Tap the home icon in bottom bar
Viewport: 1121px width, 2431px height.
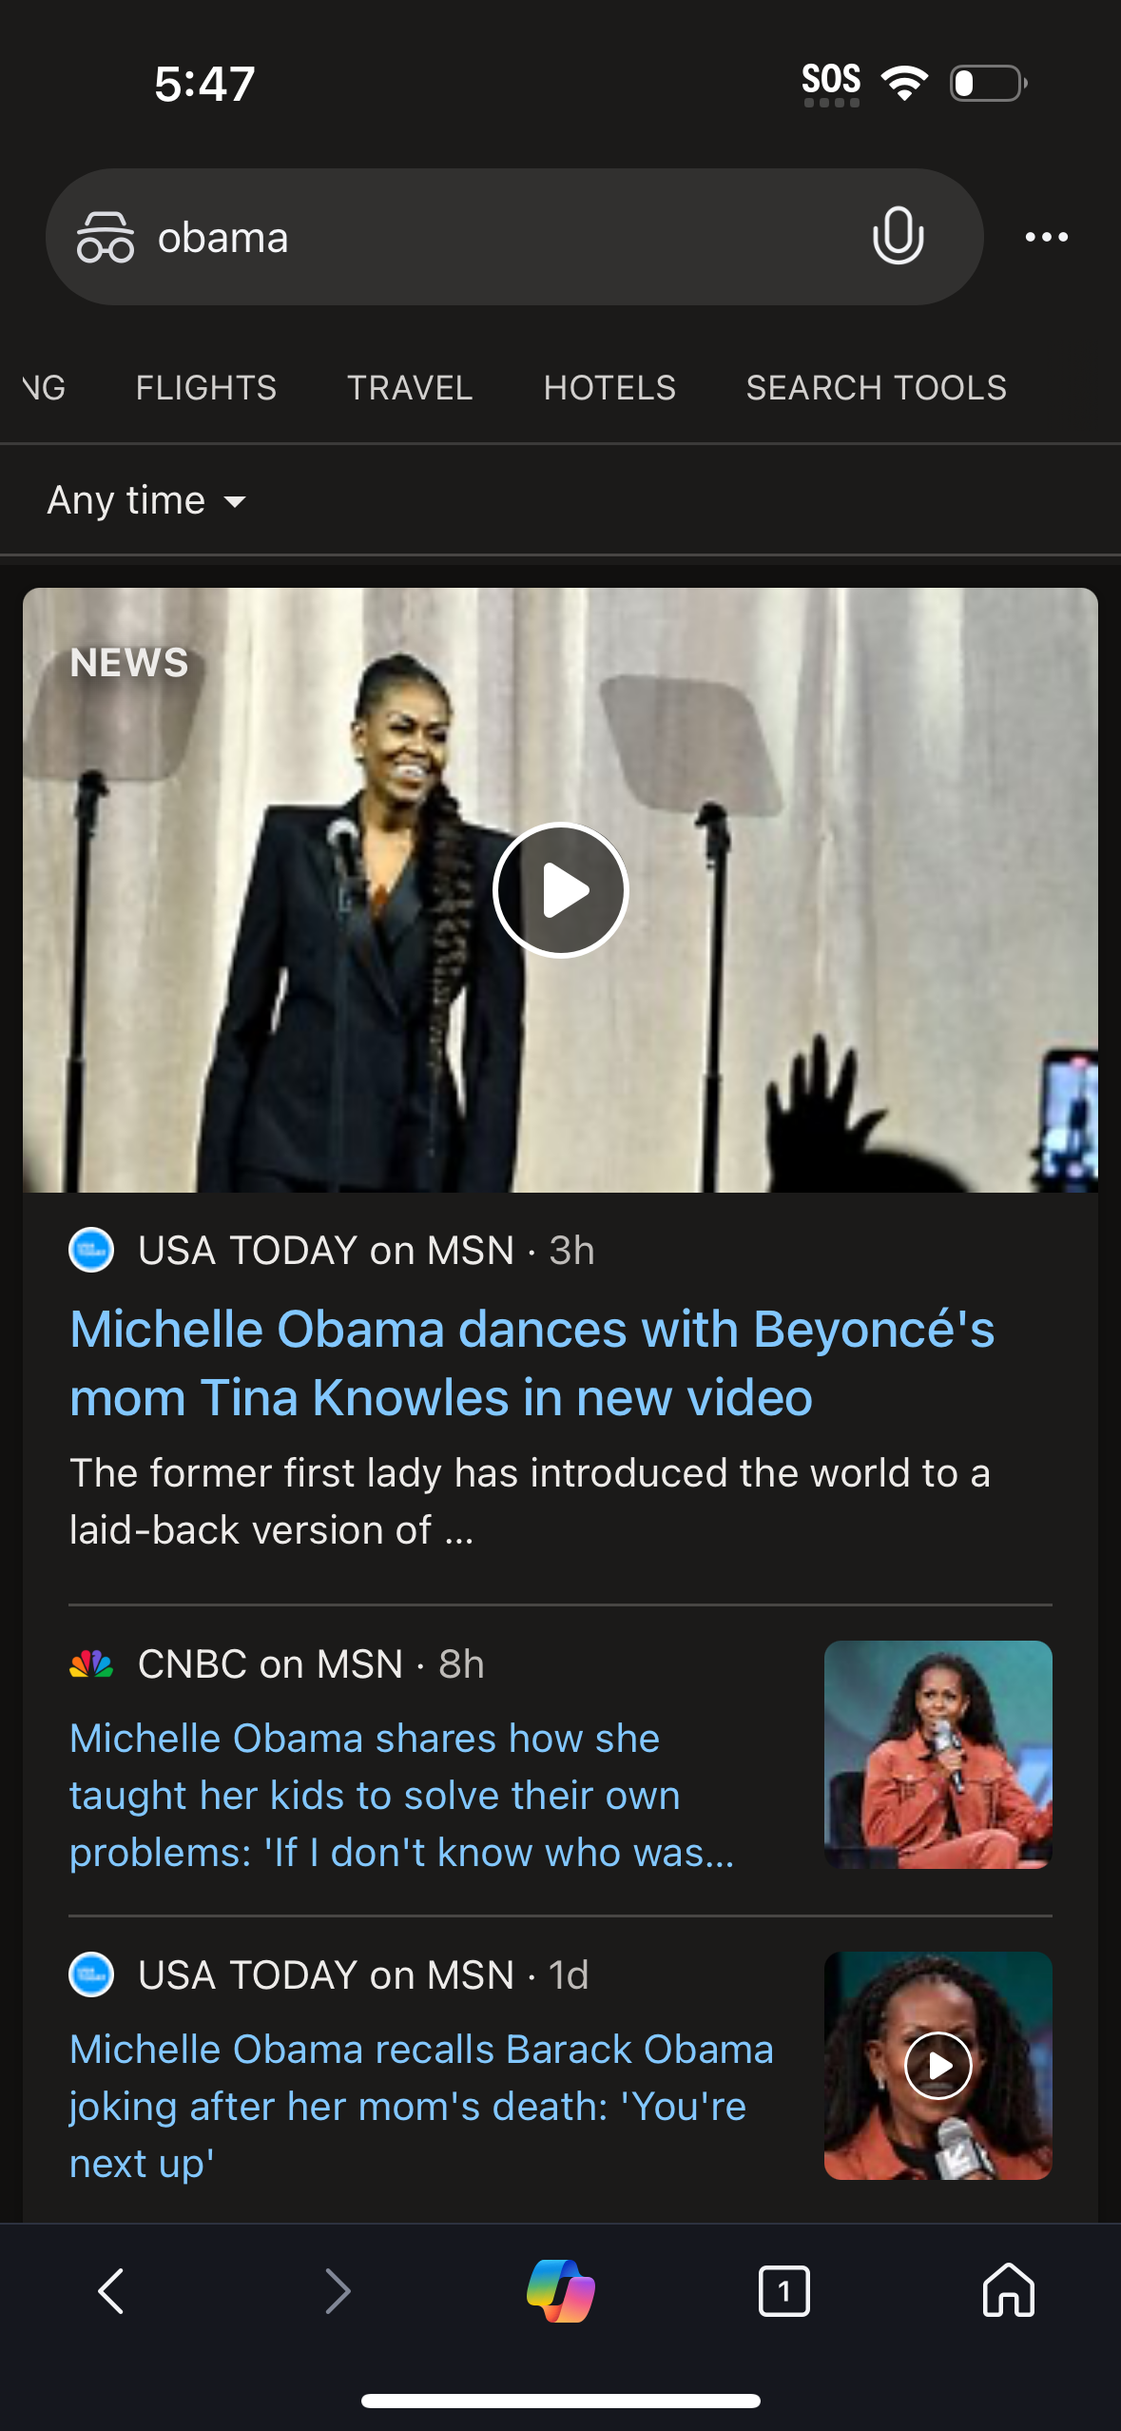1008,2290
